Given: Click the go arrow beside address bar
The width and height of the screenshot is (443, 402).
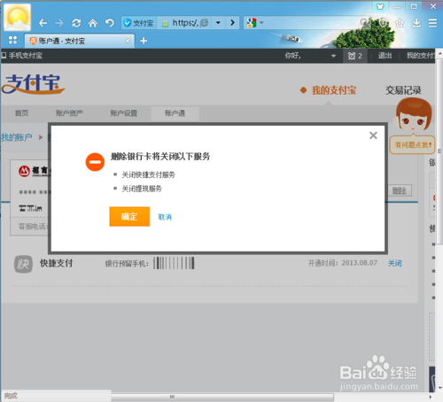Looking at the screenshot, I should pos(233,23).
